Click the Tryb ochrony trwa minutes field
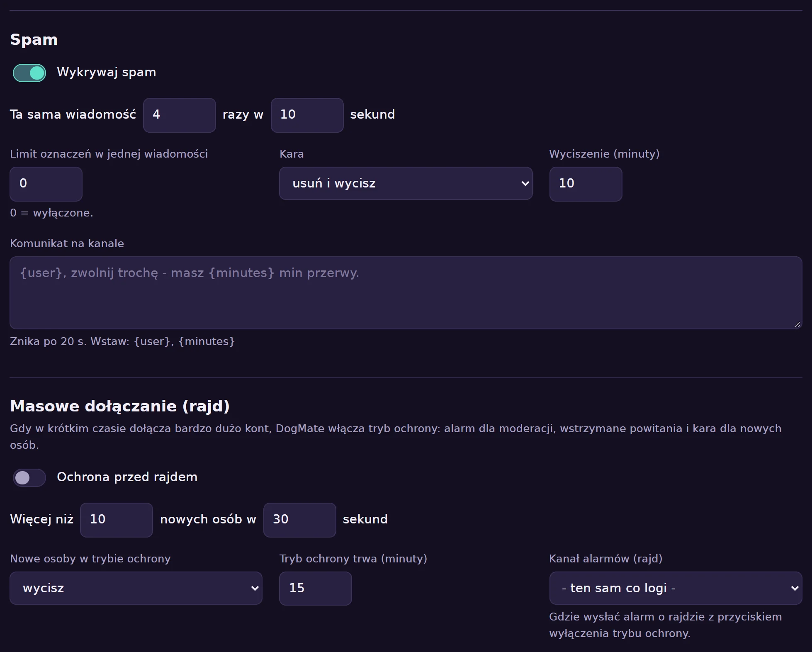Viewport: 812px width, 652px height. [316, 589]
